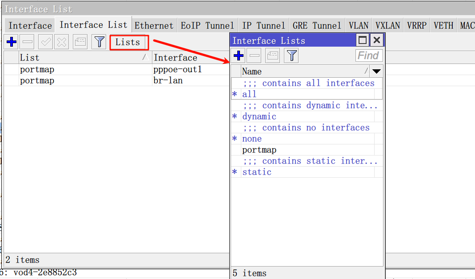Image resolution: width=475 pixels, height=279 pixels.
Task: Click the Disable X icon in main toolbar
Action: click(62, 42)
